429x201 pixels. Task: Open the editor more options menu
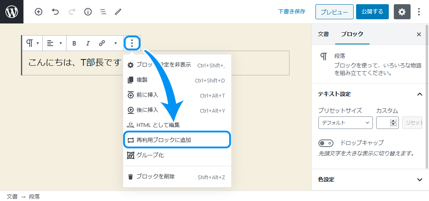(419, 12)
